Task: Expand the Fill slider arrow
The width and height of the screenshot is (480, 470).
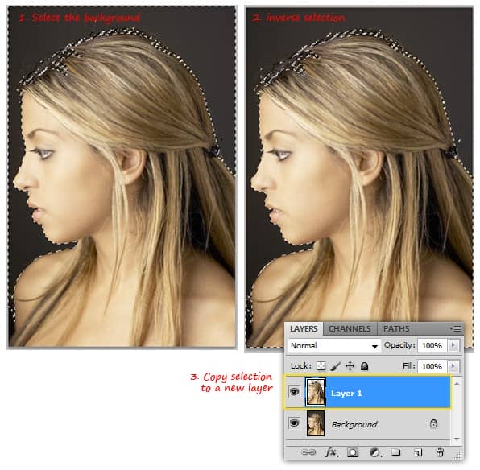Action: point(453,366)
